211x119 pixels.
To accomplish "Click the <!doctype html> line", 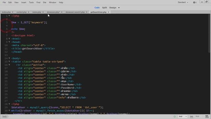I will (23, 35).
